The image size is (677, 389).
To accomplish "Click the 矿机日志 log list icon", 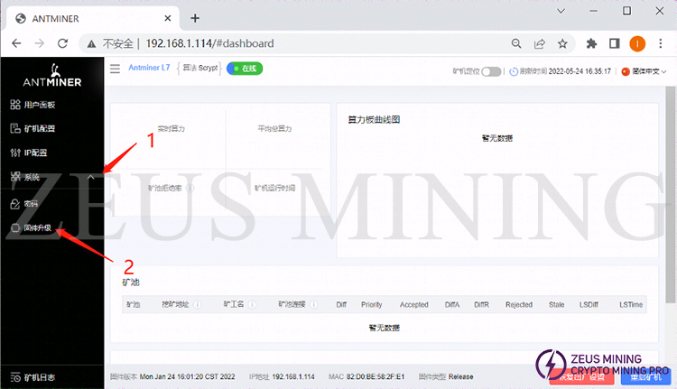I will [15, 377].
